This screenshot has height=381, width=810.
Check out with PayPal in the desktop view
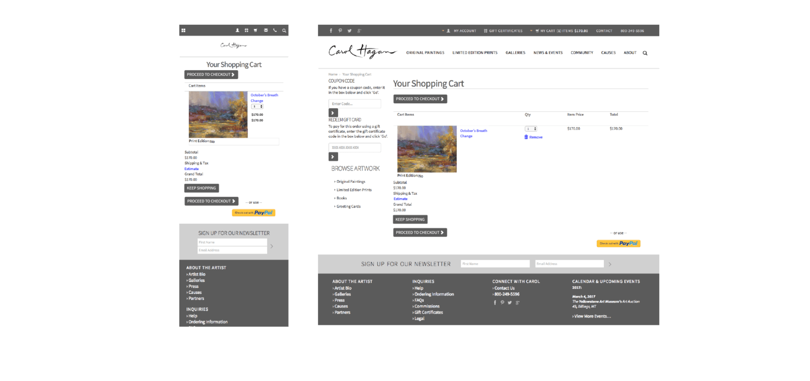point(618,243)
